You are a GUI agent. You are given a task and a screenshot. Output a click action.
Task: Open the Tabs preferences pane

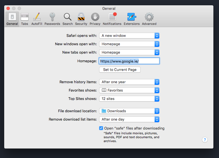click(25, 19)
